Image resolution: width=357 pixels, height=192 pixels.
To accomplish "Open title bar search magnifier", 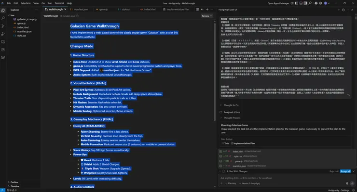I will click(310, 3).
